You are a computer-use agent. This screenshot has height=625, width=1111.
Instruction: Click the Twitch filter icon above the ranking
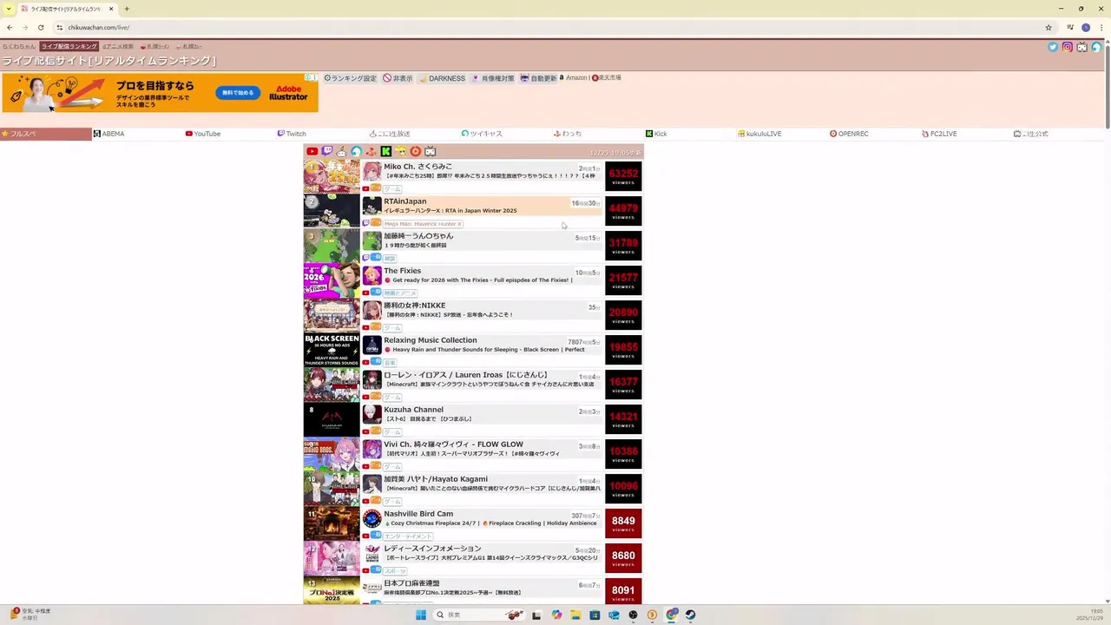pyautogui.click(x=326, y=151)
